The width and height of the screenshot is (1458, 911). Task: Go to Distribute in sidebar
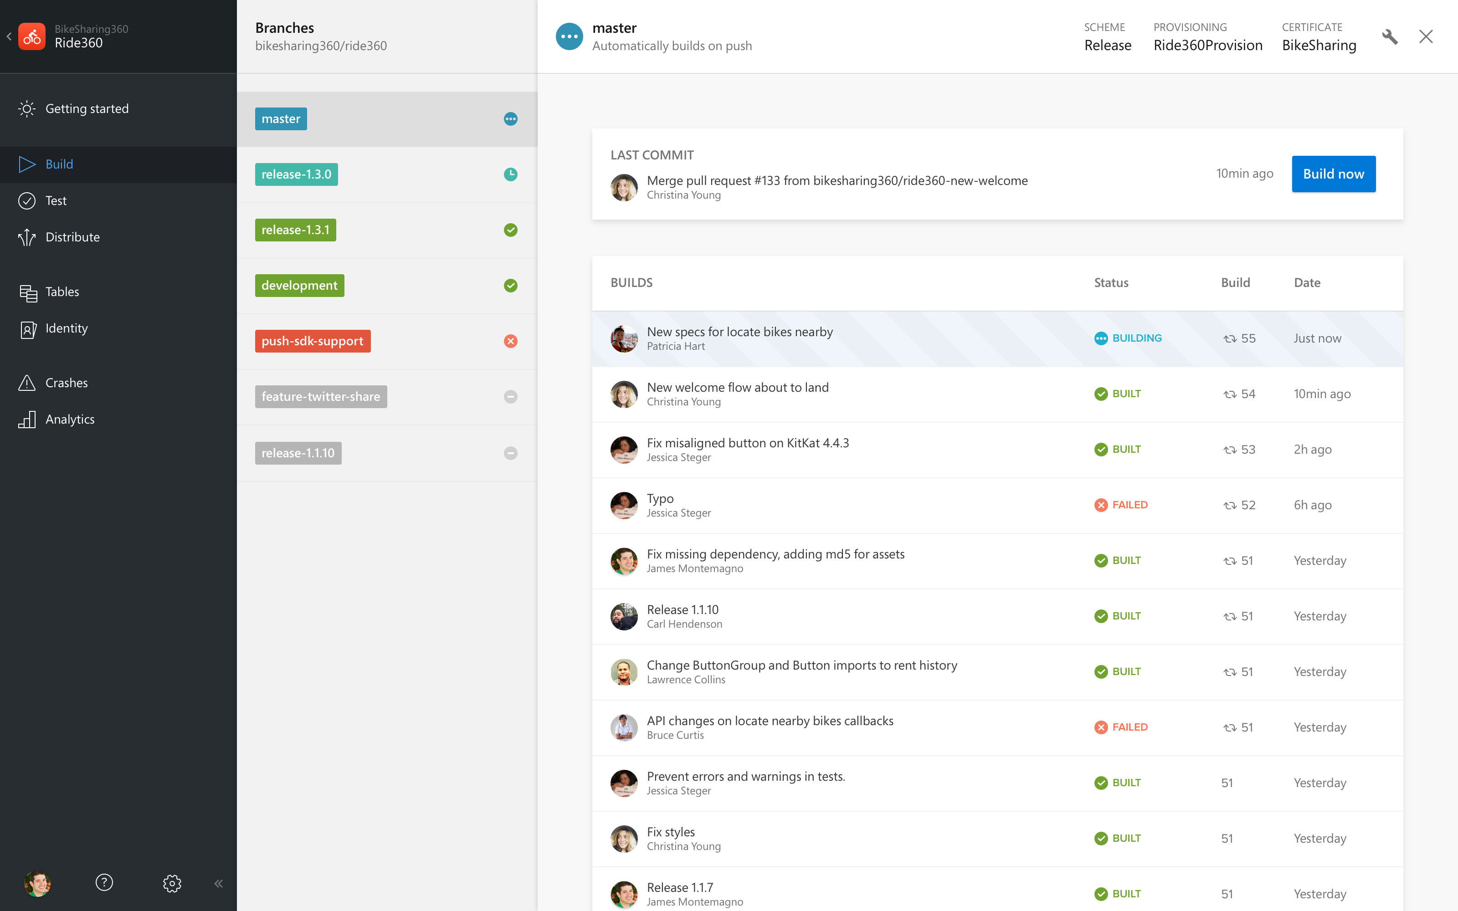pyautogui.click(x=72, y=237)
